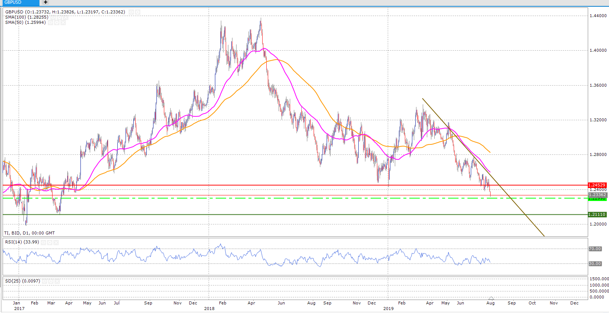Click the dark green 1.21110 price label

(x=597, y=214)
